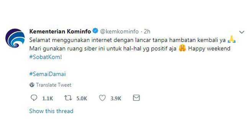Screen dimensions: 247x138
Task: Open the Show this thread link
Action: pos(51,111)
